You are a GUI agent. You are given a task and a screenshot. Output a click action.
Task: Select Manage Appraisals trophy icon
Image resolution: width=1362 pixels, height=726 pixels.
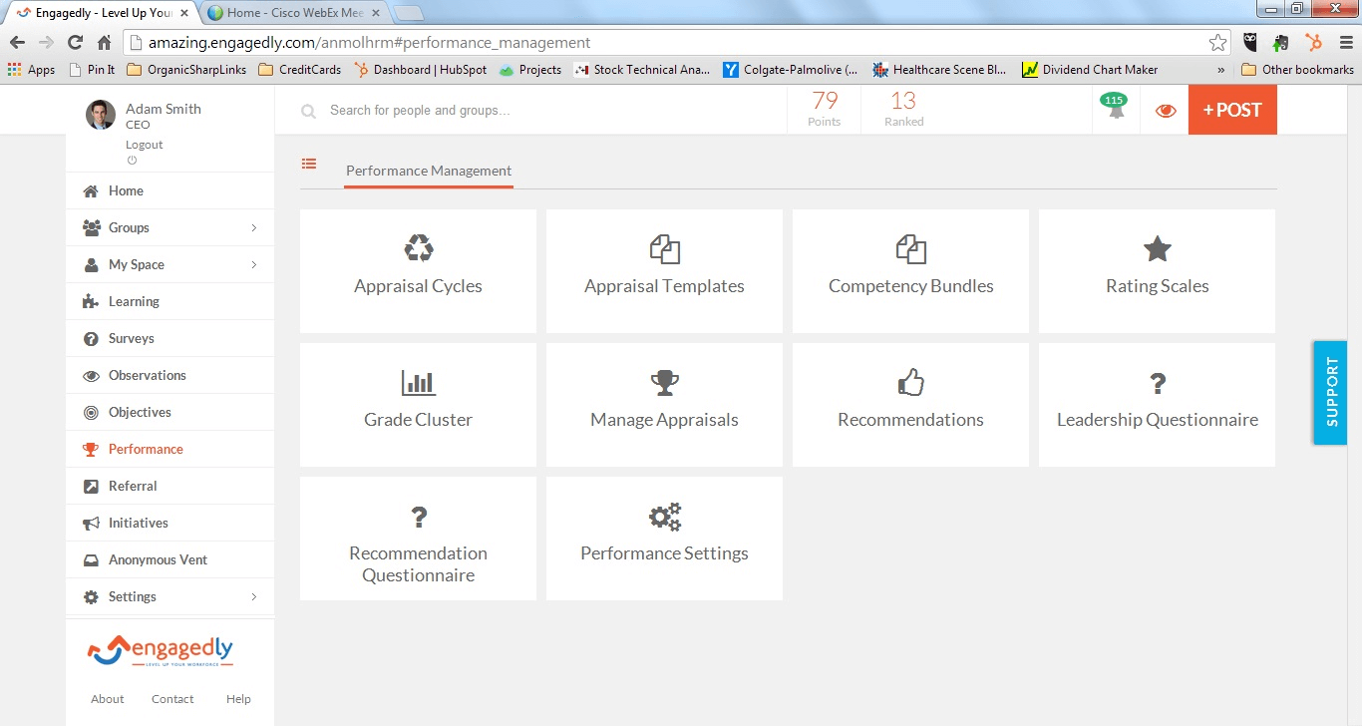click(664, 404)
